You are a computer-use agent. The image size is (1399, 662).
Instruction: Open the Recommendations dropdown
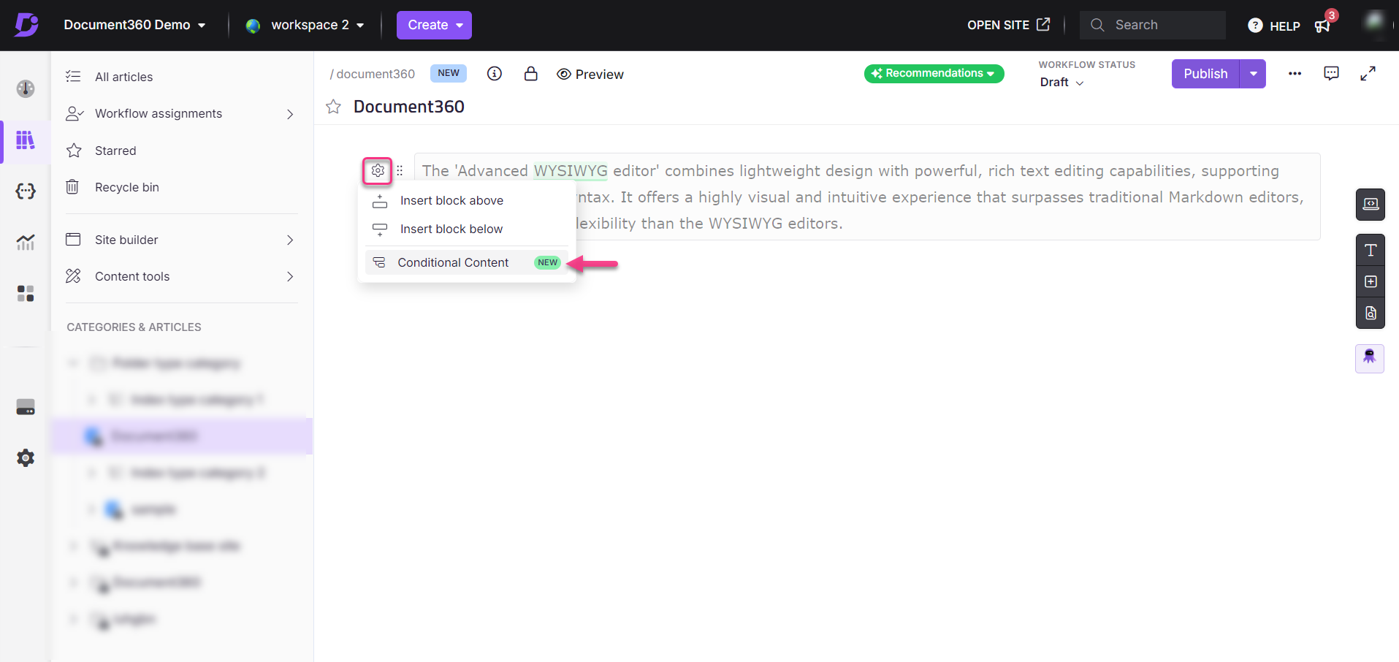click(934, 73)
